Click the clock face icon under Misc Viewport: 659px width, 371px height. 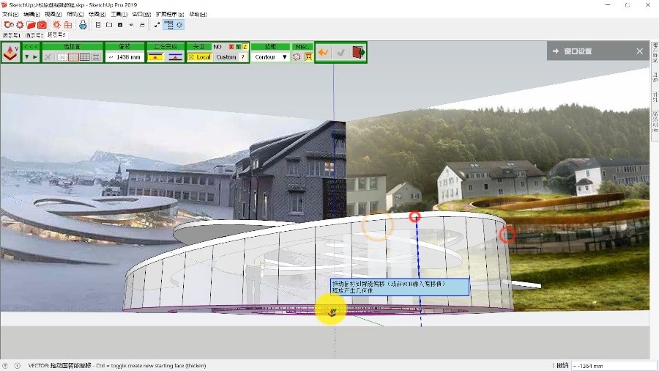pyautogui.click(x=297, y=57)
